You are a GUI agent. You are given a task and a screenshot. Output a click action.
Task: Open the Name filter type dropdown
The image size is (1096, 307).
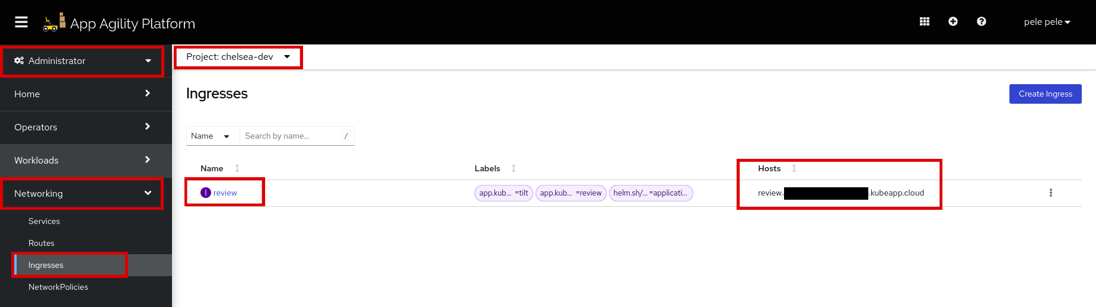coord(210,136)
